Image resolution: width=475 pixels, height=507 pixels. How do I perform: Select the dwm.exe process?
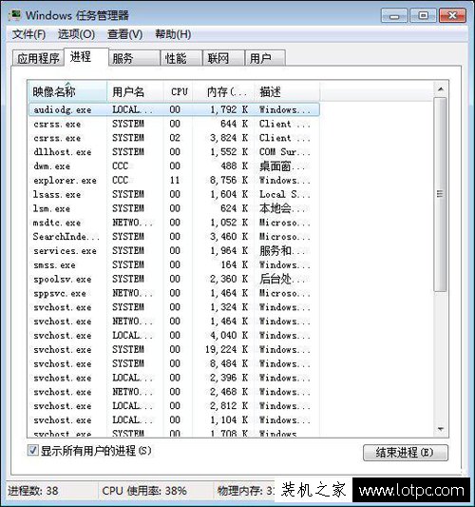174,166
